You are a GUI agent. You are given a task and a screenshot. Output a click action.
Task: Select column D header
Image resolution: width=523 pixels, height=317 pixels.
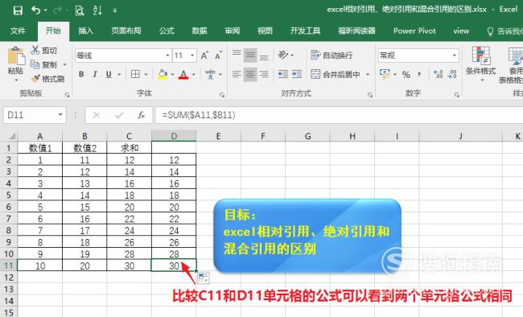coord(174,136)
